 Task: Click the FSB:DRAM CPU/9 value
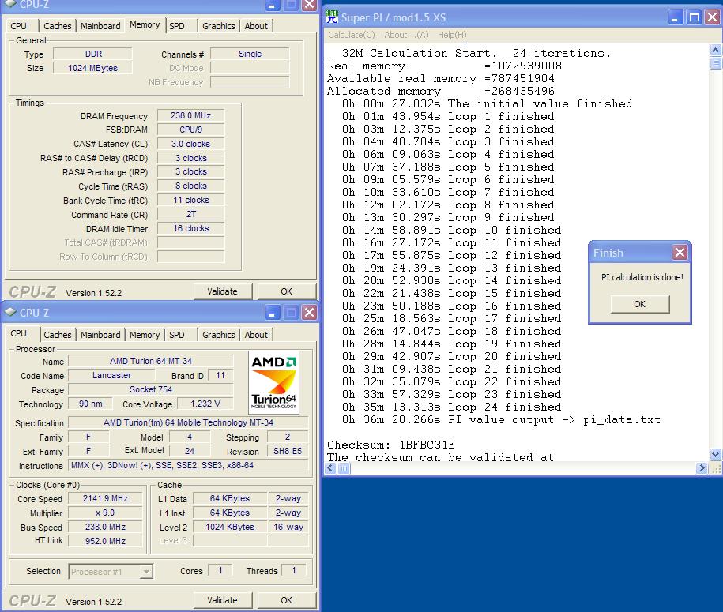coord(191,130)
